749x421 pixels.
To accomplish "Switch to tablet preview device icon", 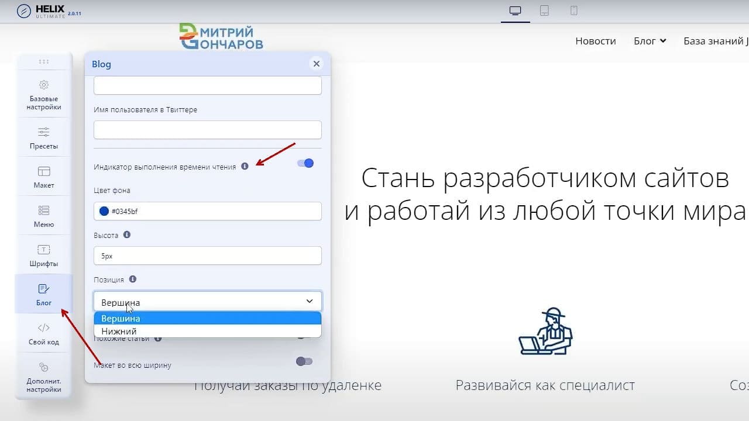I will (544, 11).
